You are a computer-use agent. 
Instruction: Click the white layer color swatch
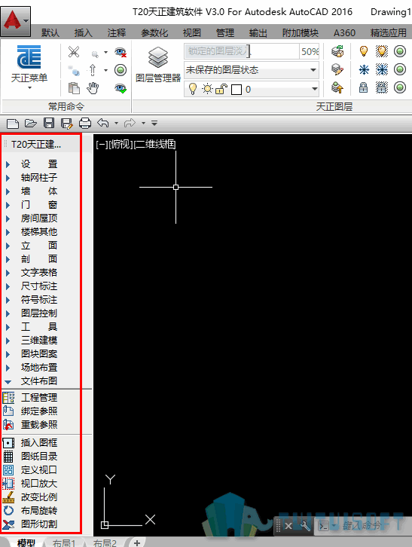click(x=237, y=90)
